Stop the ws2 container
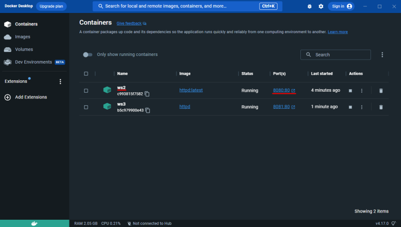Screen dimensions: 401x227 350,91
